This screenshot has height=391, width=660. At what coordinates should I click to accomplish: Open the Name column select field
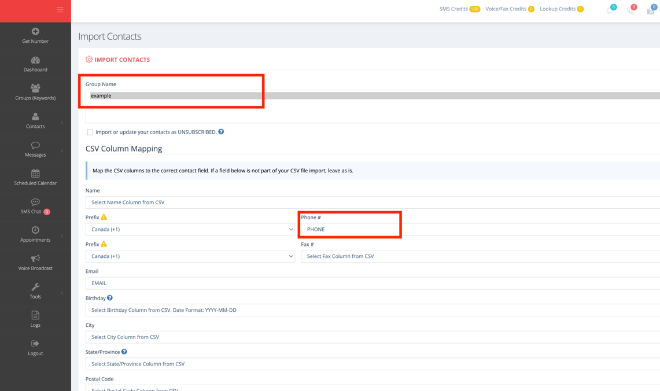pyautogui.click(x=373, y=202)
